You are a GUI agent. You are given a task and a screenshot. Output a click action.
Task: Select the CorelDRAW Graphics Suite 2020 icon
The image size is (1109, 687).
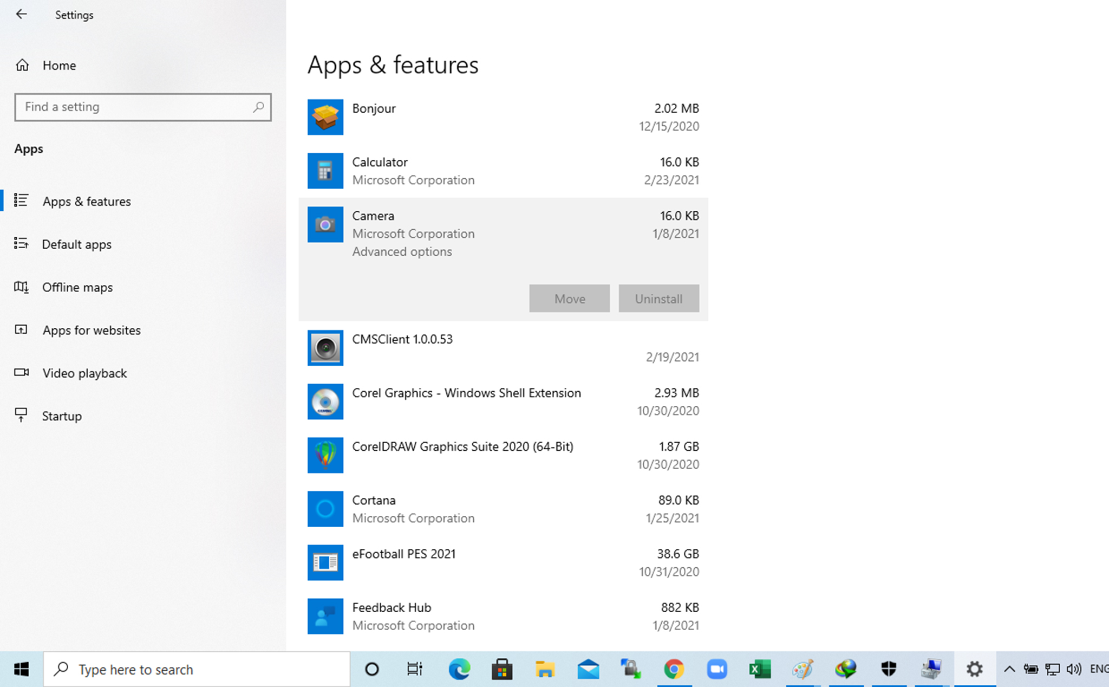325,455
